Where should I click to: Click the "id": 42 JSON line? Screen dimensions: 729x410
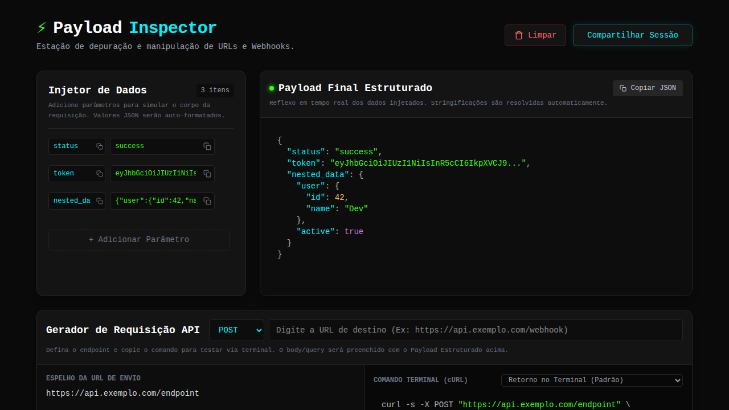327,198
